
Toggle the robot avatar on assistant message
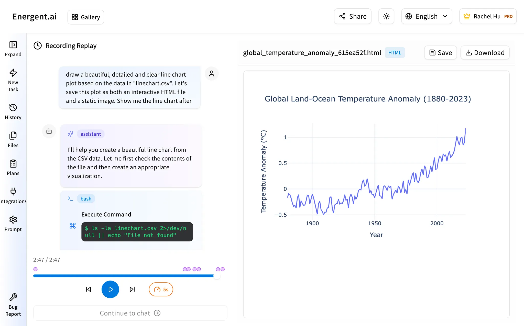[x=49, y=131]
